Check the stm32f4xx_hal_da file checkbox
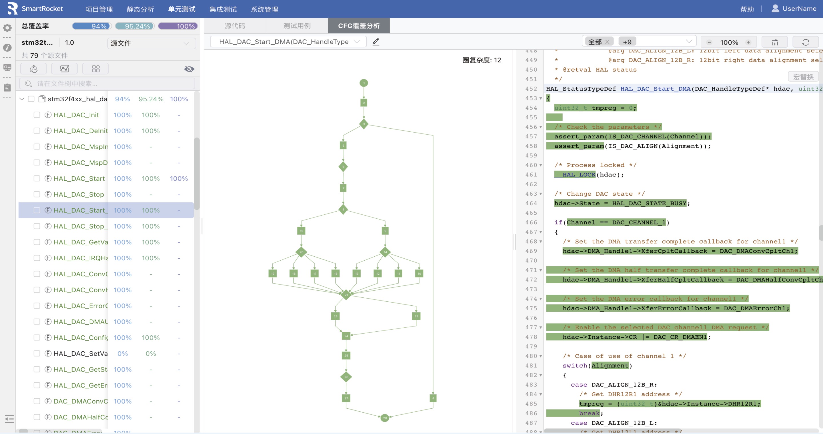 click(31, 99)
